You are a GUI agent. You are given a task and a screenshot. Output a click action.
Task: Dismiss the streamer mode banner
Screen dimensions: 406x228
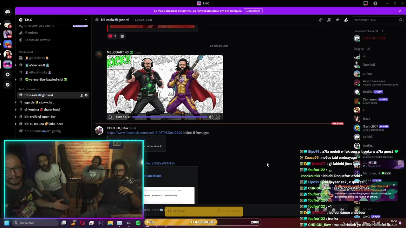[x=400, y=11]
